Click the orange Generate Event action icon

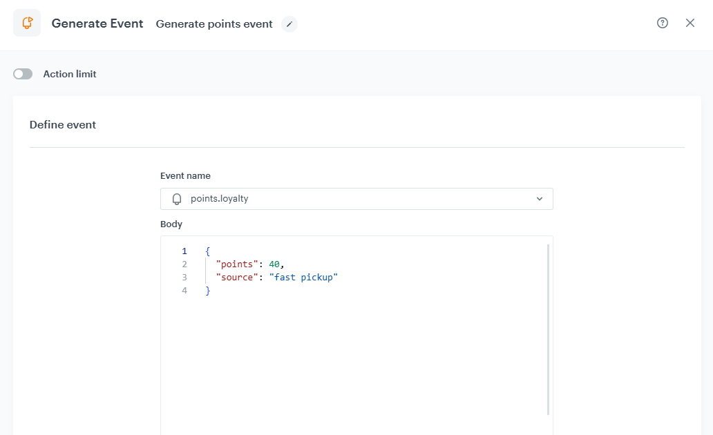pos(27,22)
